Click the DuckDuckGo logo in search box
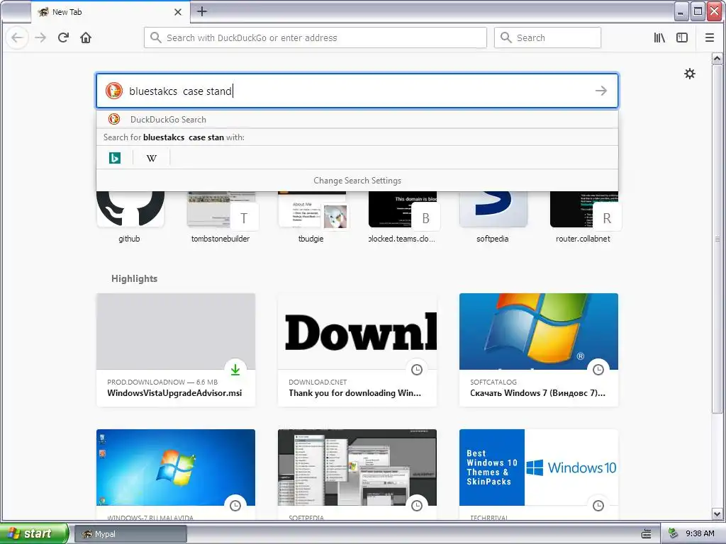This screenshot has height=544, width=726. tap(114, 91)
